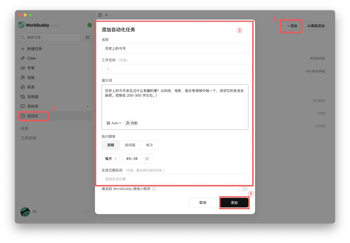
Task: Expand the user account chevron next to 77
Action: (x=88, y=212)
